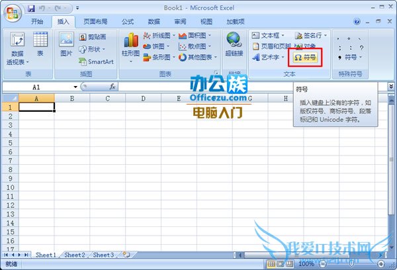The width and height of the screenshot is (397, 270).
Task: Open the Name Box dropdown arrow
Action: [75, 87]
